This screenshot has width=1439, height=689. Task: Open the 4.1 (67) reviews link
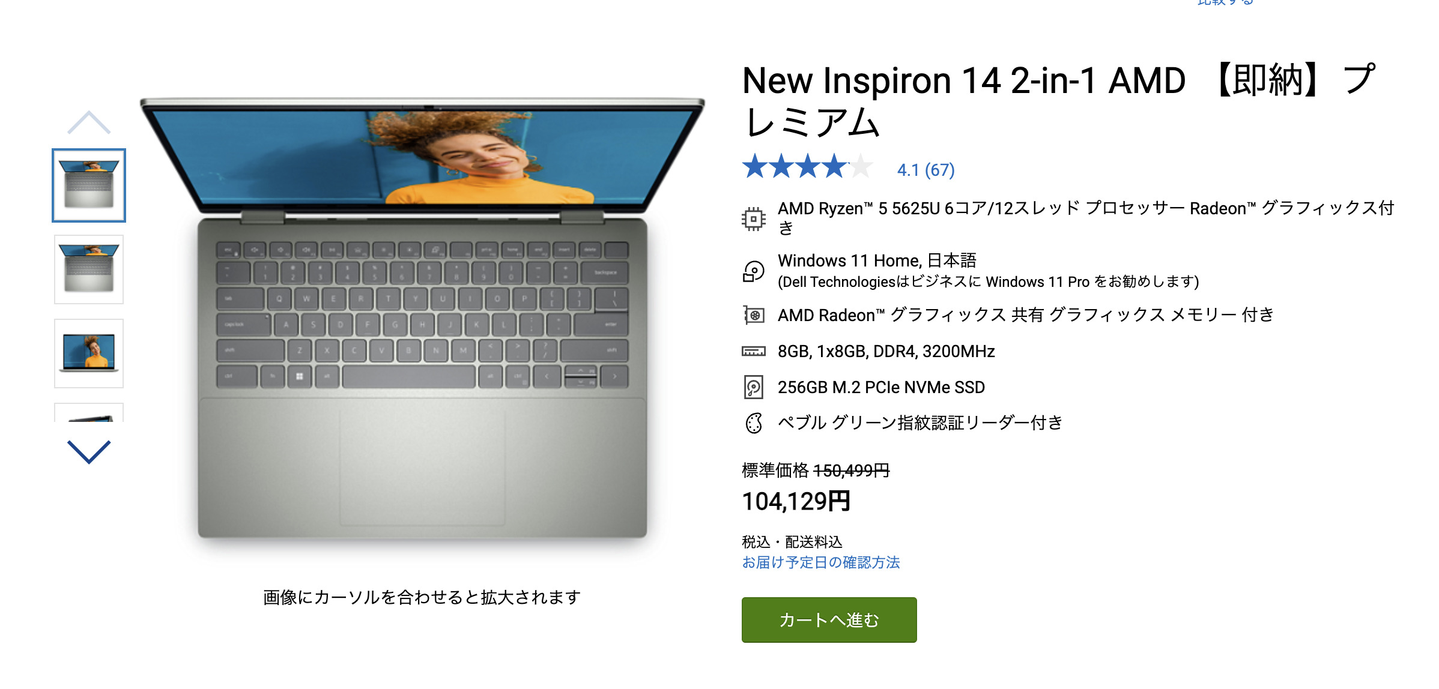tap(926, 170)
